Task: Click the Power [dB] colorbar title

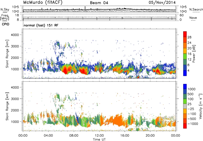Action: [194, 54]
